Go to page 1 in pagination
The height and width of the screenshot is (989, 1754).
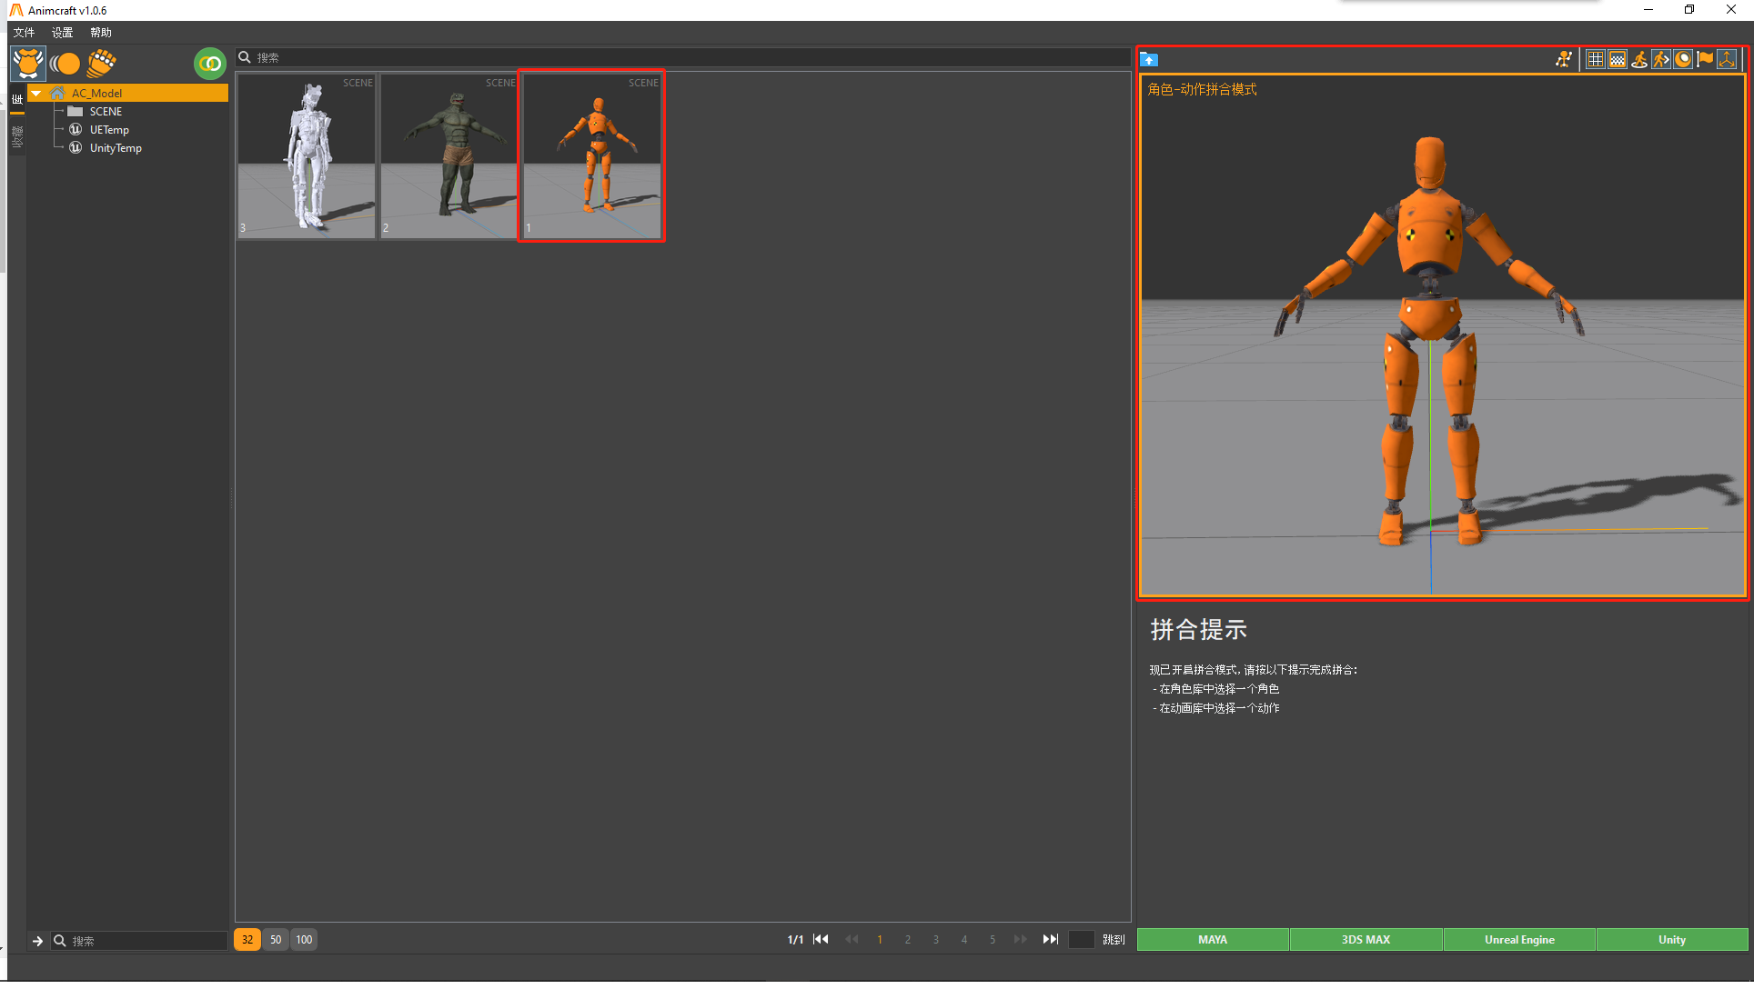click(880, 940)
